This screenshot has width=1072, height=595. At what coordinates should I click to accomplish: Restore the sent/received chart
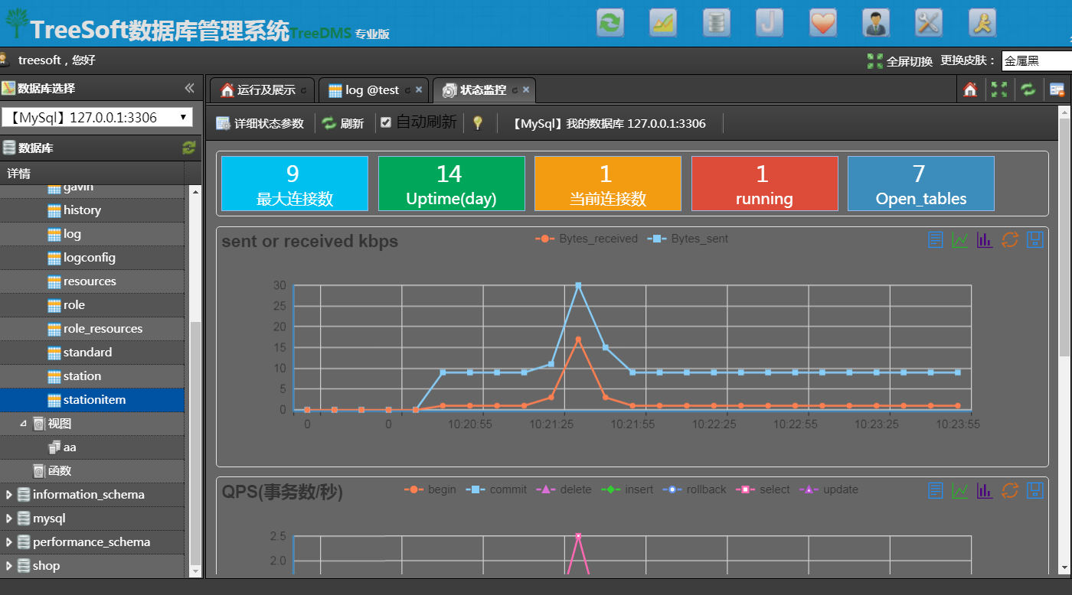1010,239
